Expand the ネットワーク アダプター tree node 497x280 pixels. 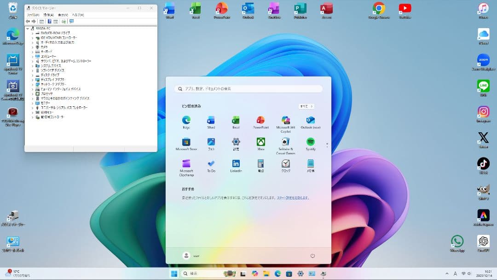(32, 84)
